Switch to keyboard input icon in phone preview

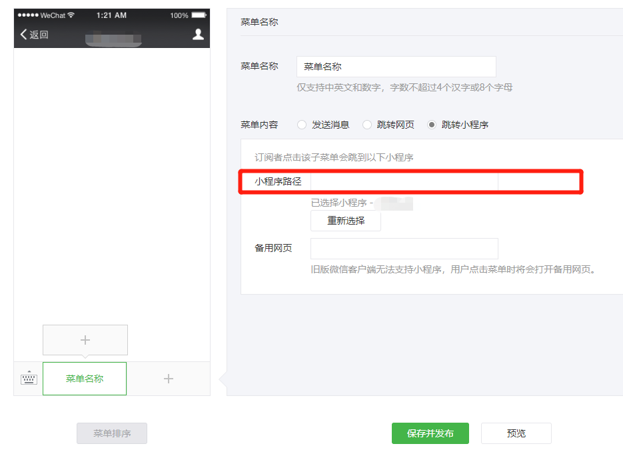click(x=29, y=378)
